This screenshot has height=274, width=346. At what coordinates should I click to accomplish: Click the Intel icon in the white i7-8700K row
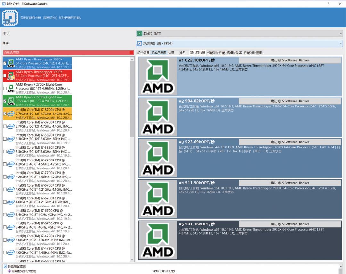pos(11,126)
